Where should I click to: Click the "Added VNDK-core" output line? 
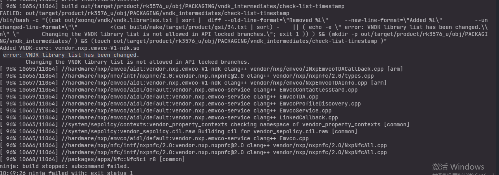pos(75,48)
